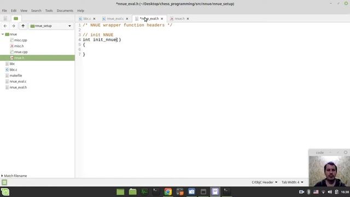Screen dimensions: 350x197
Task: Click the webcam preview in the code window
Action: pos(329,171)
